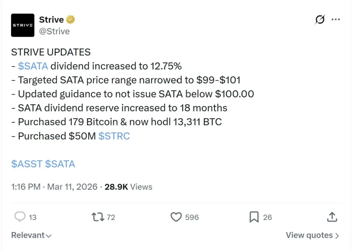Open the Grok slash-circle icon
Screen dimensions: 353x251
pyautogui.click(x=320, y=20)
